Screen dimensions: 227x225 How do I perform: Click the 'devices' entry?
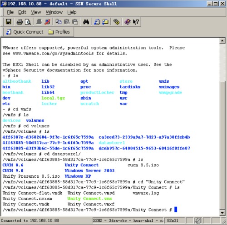(x=11, y=120)
